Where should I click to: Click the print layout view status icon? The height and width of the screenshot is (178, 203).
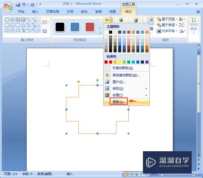(126, 174)
